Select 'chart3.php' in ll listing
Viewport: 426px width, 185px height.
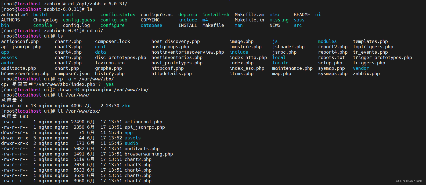(138, 165)
